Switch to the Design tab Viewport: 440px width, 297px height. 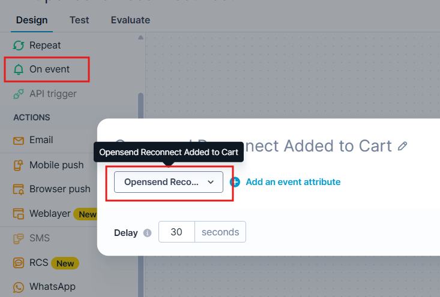[x=32, y=20]
